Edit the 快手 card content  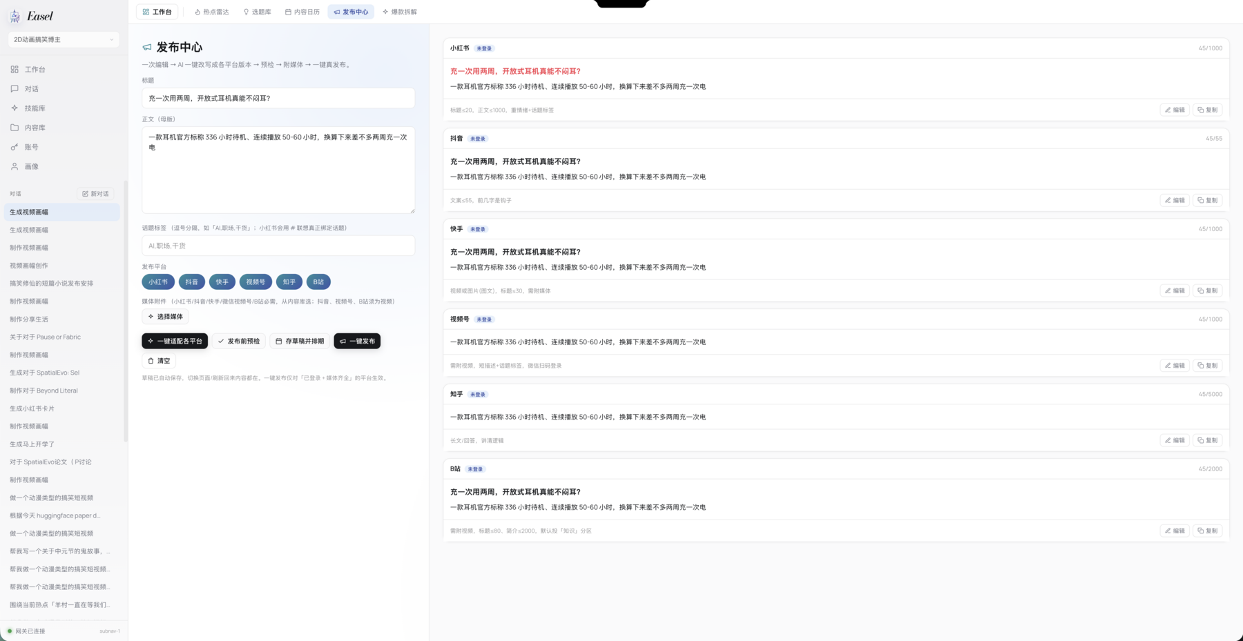pos(1175,290)
